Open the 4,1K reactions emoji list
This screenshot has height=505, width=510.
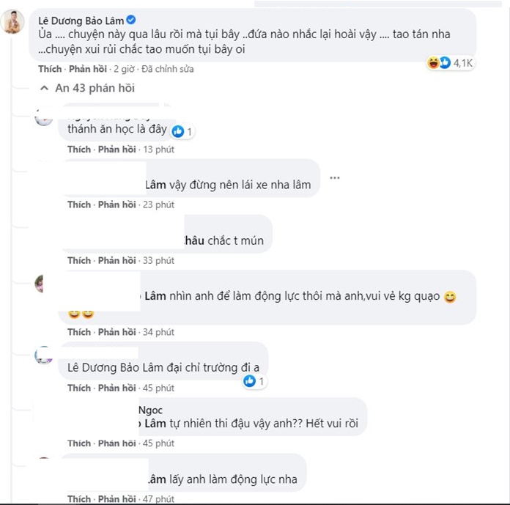[x=438, y=64]
